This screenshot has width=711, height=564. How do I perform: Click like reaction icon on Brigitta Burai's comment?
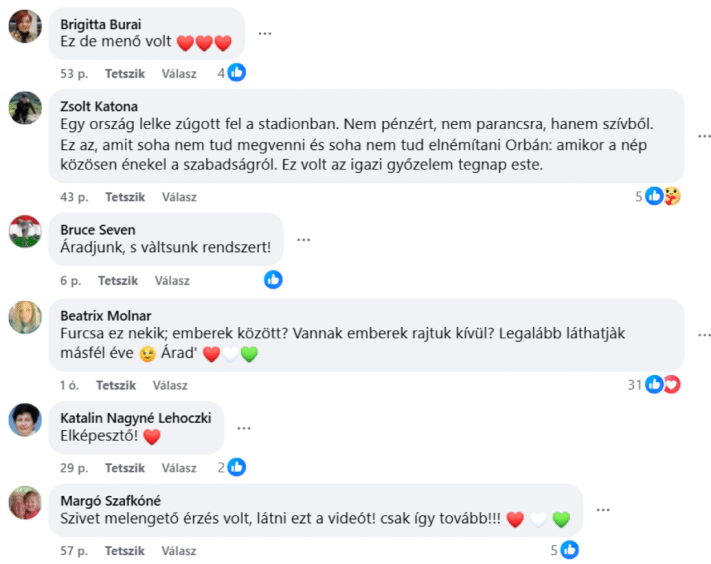(x=237, y=72)
